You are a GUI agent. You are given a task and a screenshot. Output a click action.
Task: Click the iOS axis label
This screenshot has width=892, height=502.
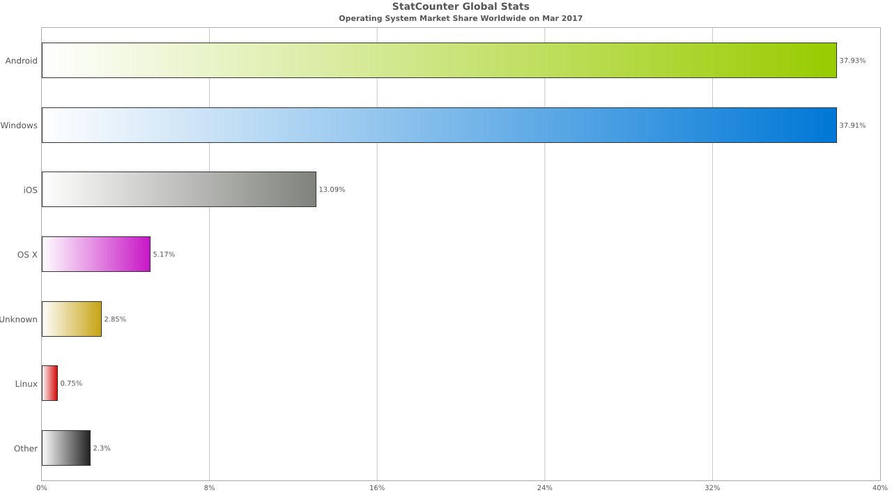point(30,190)
